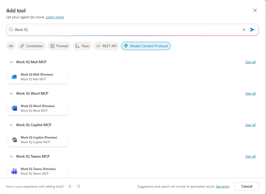Select the Model Context Protocol filter
Screen dimensions: 266x194
click(x=146, y=46)
